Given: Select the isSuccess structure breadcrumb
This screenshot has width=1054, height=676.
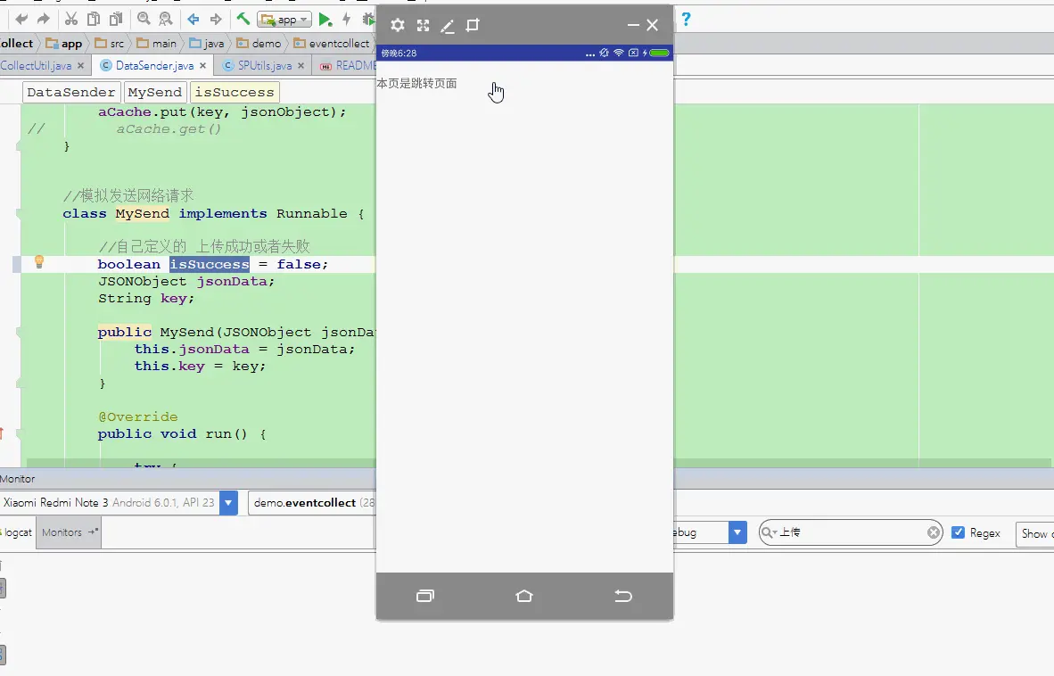Looking at the screenshot, I should [235, 92].
